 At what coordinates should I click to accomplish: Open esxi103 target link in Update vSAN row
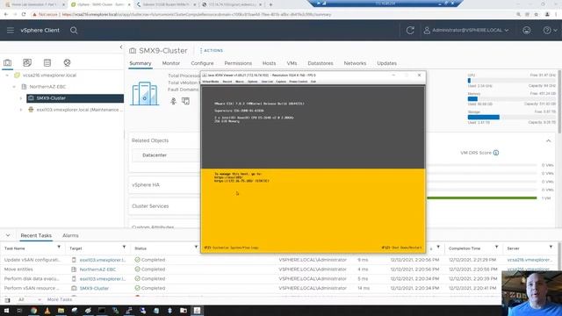(x=103, y=260)
